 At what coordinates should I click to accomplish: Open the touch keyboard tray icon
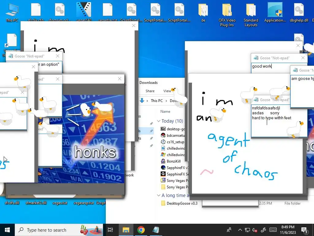(x=273, y=230)
